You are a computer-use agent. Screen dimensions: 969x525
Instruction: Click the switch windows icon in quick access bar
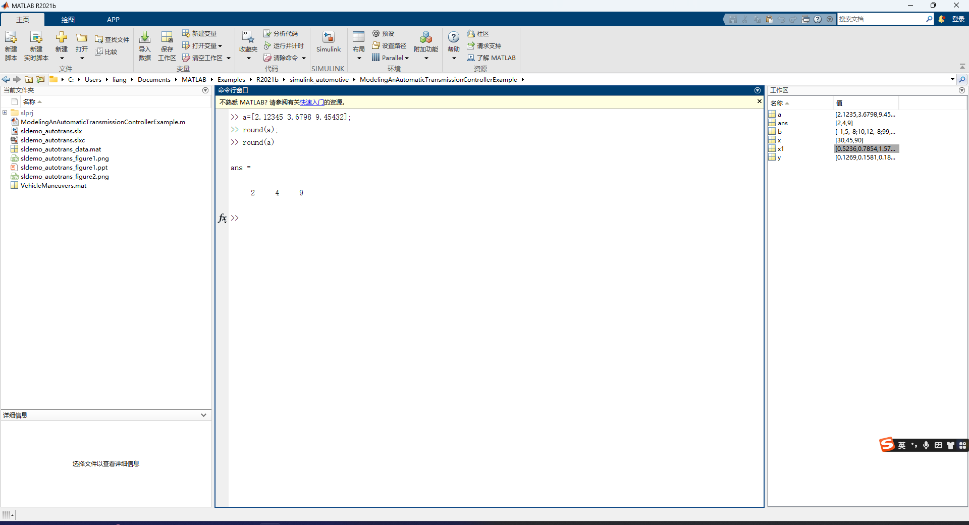(x=805, y=19)
